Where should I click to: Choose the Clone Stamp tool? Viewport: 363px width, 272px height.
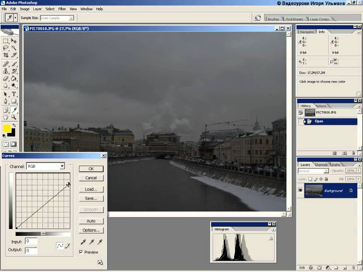point(6,71)
